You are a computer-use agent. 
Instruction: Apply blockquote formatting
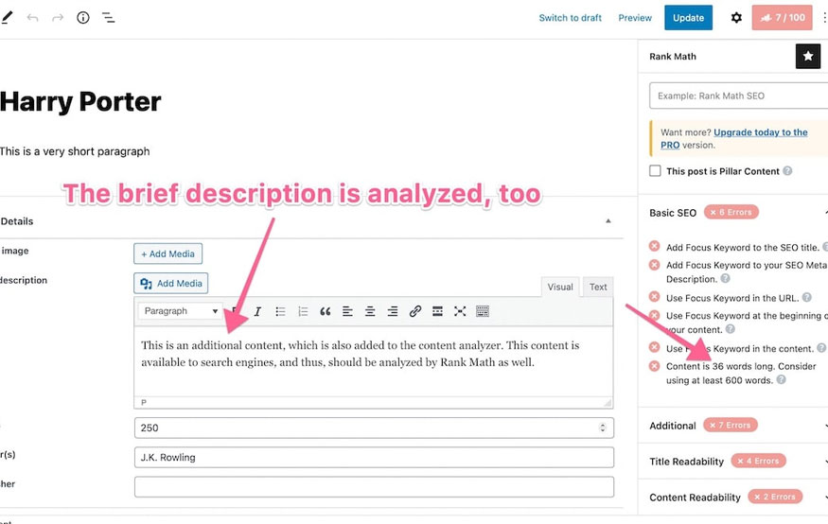[326, 311]
